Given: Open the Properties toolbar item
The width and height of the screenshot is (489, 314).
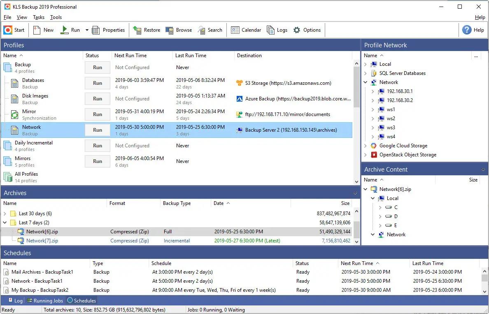Looking at the screenshot, I should tap(96, 30).
